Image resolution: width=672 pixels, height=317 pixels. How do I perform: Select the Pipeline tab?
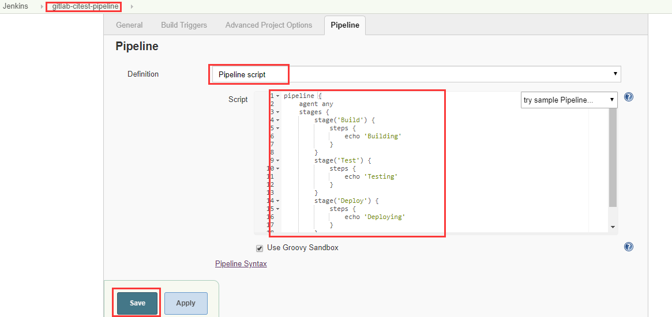coord(345,25)
